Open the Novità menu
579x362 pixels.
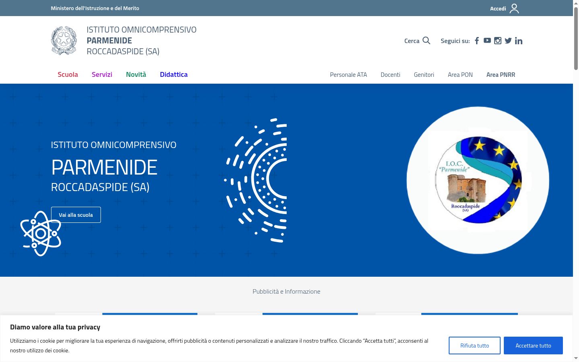(136, 74)
